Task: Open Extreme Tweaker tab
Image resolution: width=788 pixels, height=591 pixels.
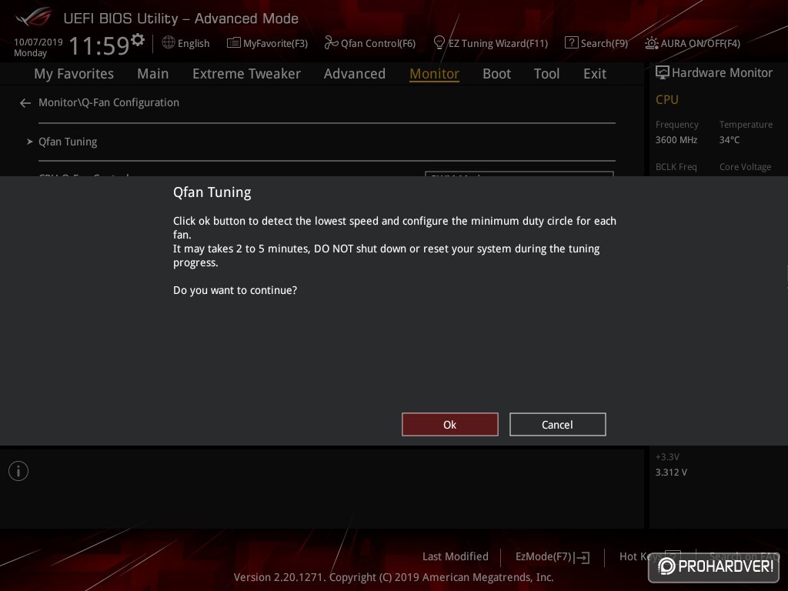Action: coord(246,73)
